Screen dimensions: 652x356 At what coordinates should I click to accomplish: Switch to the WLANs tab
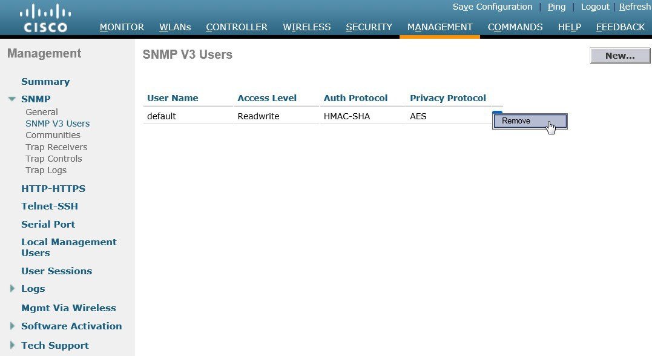(175, 27)
